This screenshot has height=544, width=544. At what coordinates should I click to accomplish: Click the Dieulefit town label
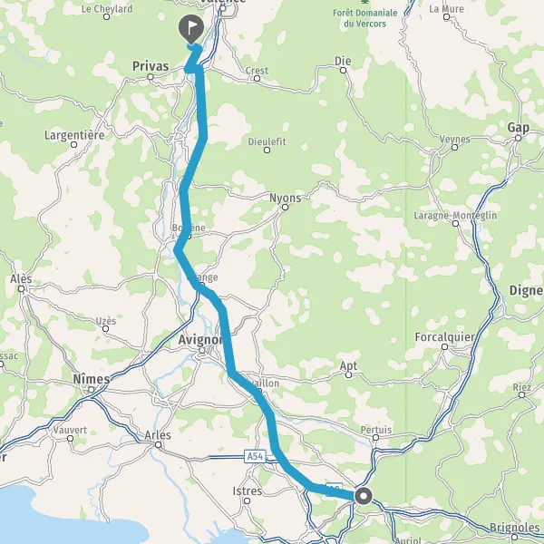tap(267, 141)
